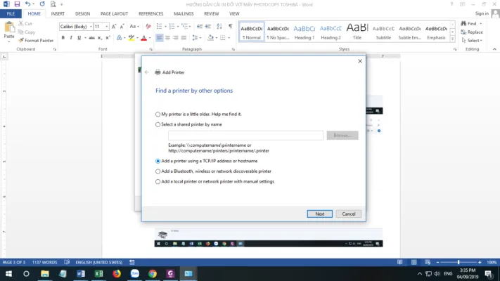Click the bullet list icon

(x=160, y=27)
